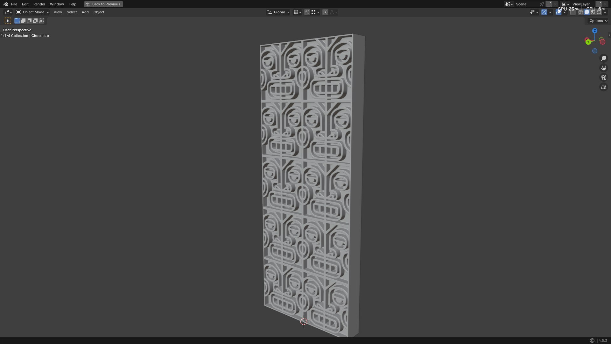This screenshot has height=344, width=611.
Task: Click the new Scene copy icon
Action: 549,4
